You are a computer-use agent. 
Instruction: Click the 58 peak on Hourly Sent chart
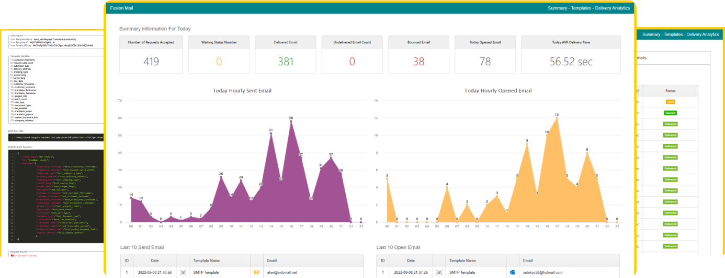pos(291,122)
